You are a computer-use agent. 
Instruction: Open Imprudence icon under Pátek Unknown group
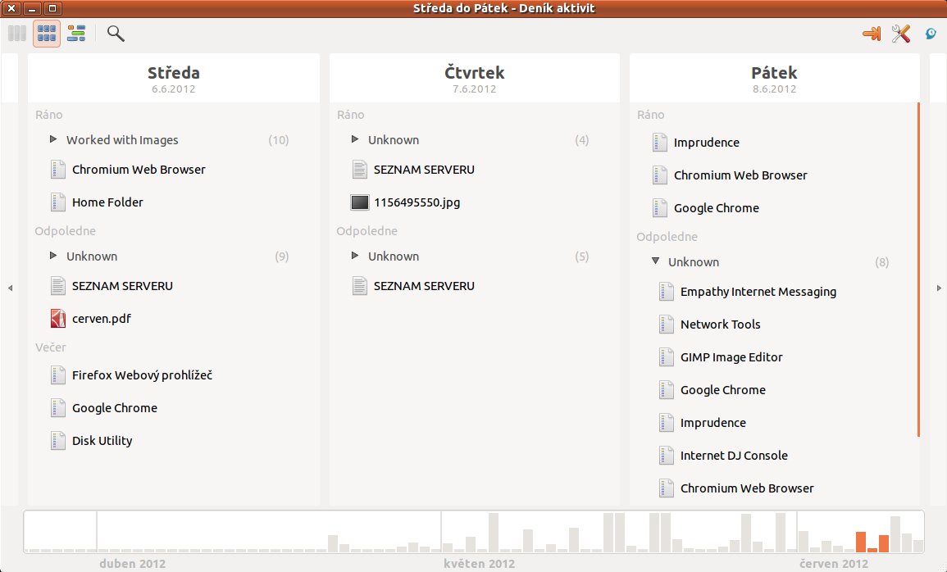pyautogui.click(x=666, y=422)
